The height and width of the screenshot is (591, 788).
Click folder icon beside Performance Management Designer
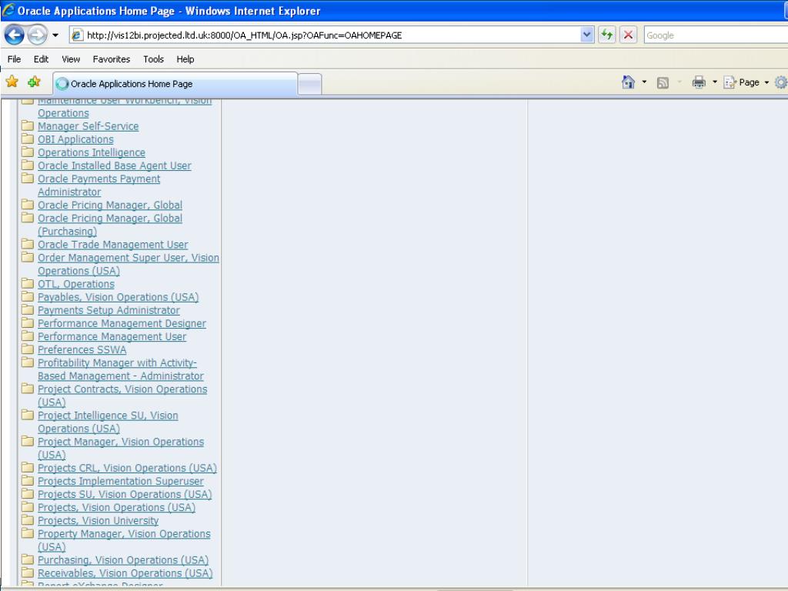pos(28,322)
